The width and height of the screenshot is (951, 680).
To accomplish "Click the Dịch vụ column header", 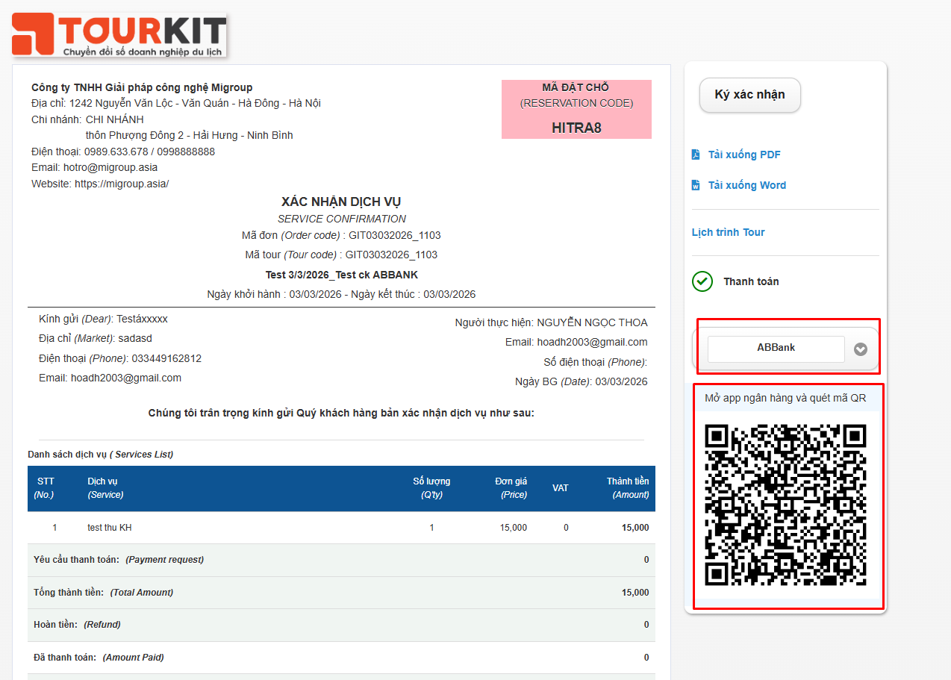I will (105, 488).
